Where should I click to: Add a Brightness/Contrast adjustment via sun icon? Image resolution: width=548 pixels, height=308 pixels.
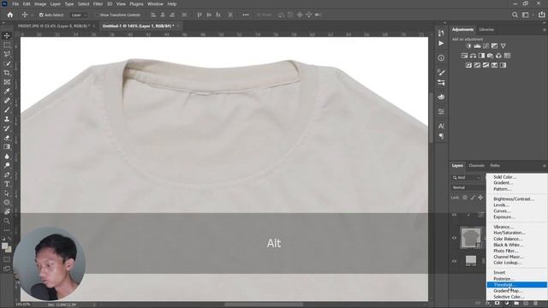(468, 45)
